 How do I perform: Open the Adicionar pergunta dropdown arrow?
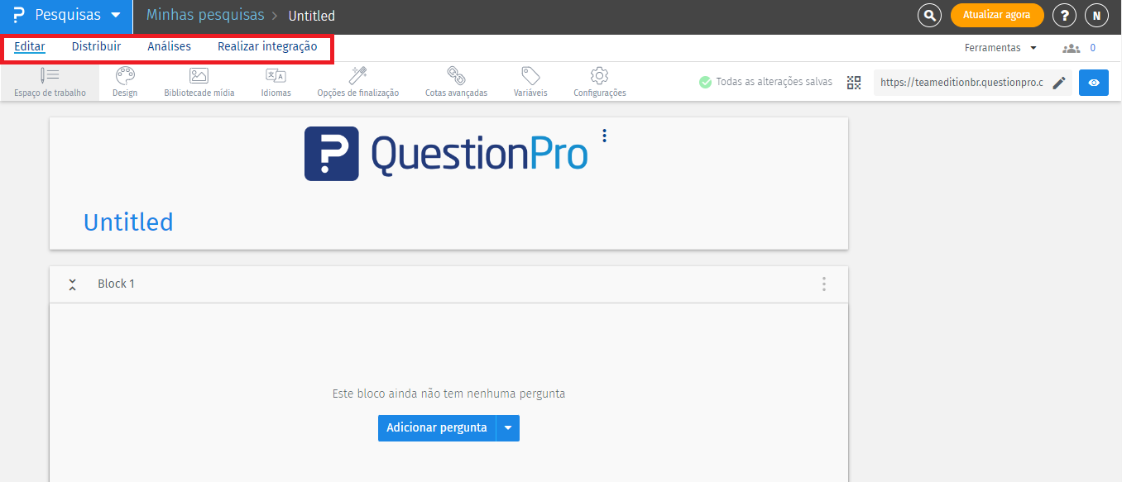pyautogui.click(x=508, y=428)
